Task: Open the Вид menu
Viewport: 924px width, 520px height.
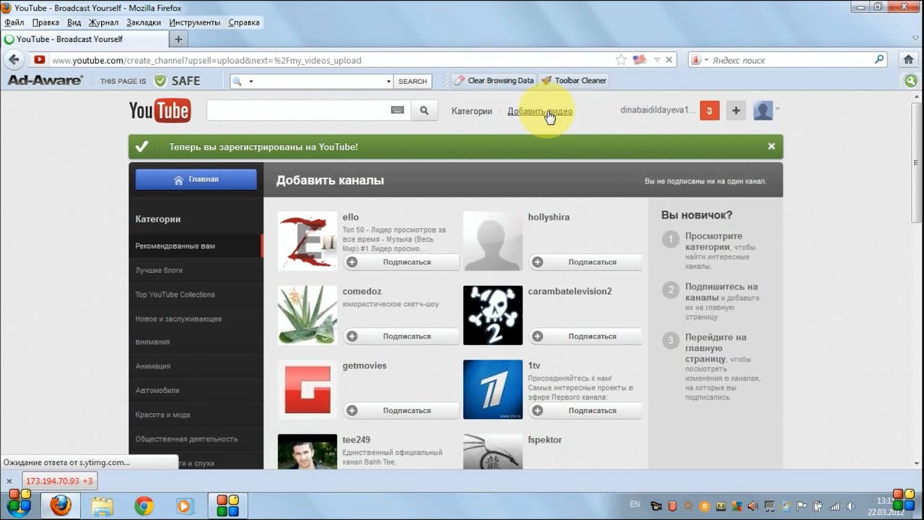Action: tap(74, 22)
